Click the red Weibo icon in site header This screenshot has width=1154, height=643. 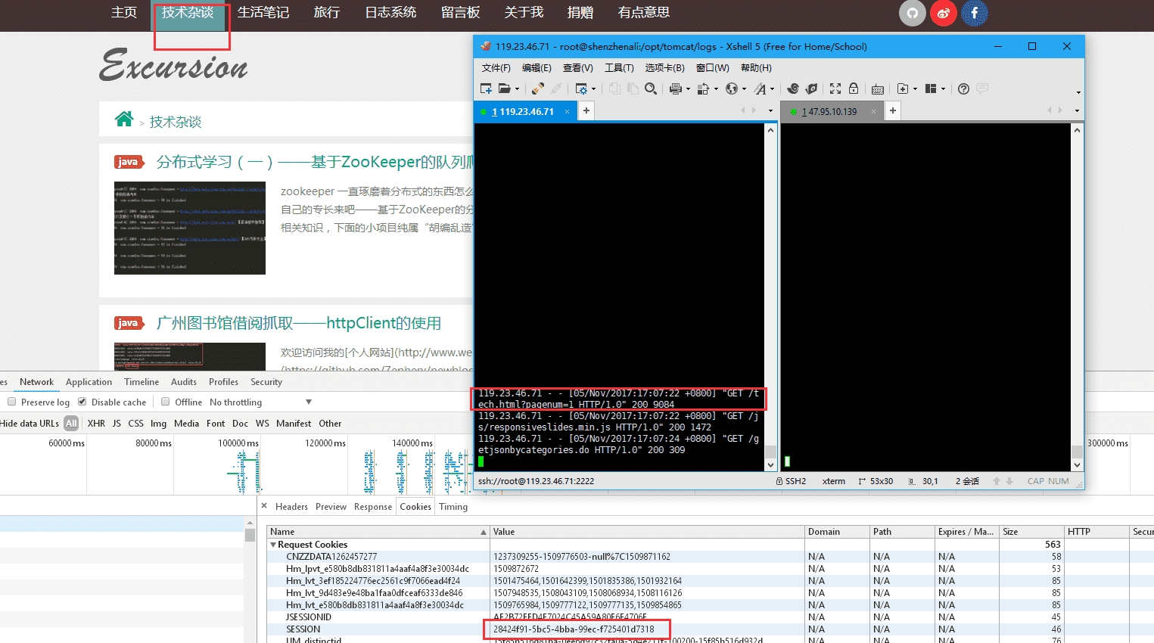coord(943,13)
